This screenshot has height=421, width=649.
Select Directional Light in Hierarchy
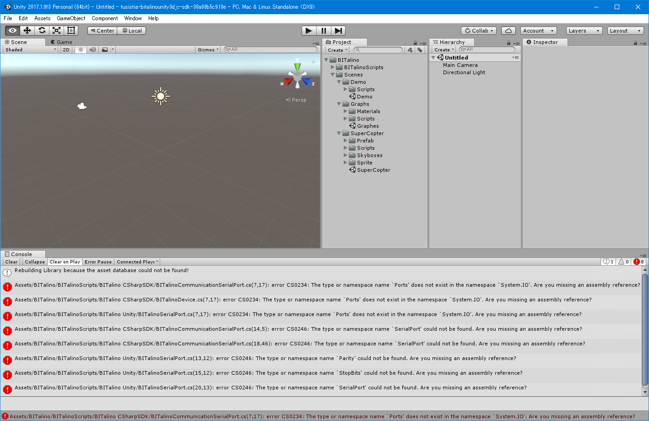point(464,72)
